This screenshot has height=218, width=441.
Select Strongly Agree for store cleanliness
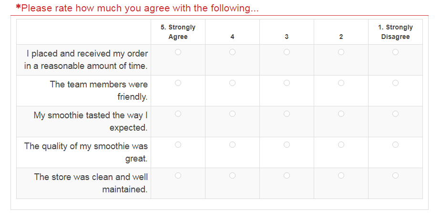178,176
